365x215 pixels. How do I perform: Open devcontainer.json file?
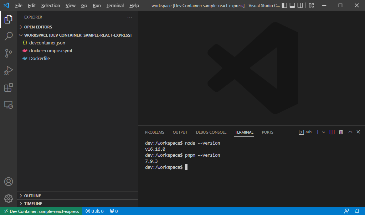coord(77,43)
